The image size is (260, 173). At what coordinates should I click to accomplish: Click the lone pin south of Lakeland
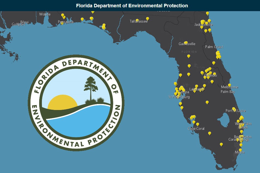coord(207,102)
